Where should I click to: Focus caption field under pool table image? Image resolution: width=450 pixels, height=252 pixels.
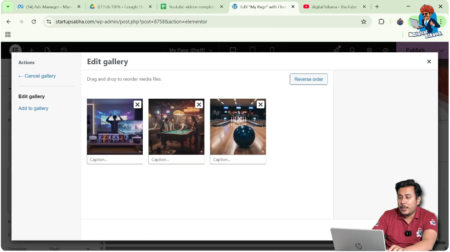click(176, 160)
